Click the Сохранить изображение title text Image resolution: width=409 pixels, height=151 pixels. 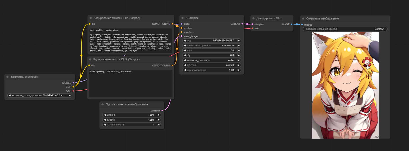[322, 18]
